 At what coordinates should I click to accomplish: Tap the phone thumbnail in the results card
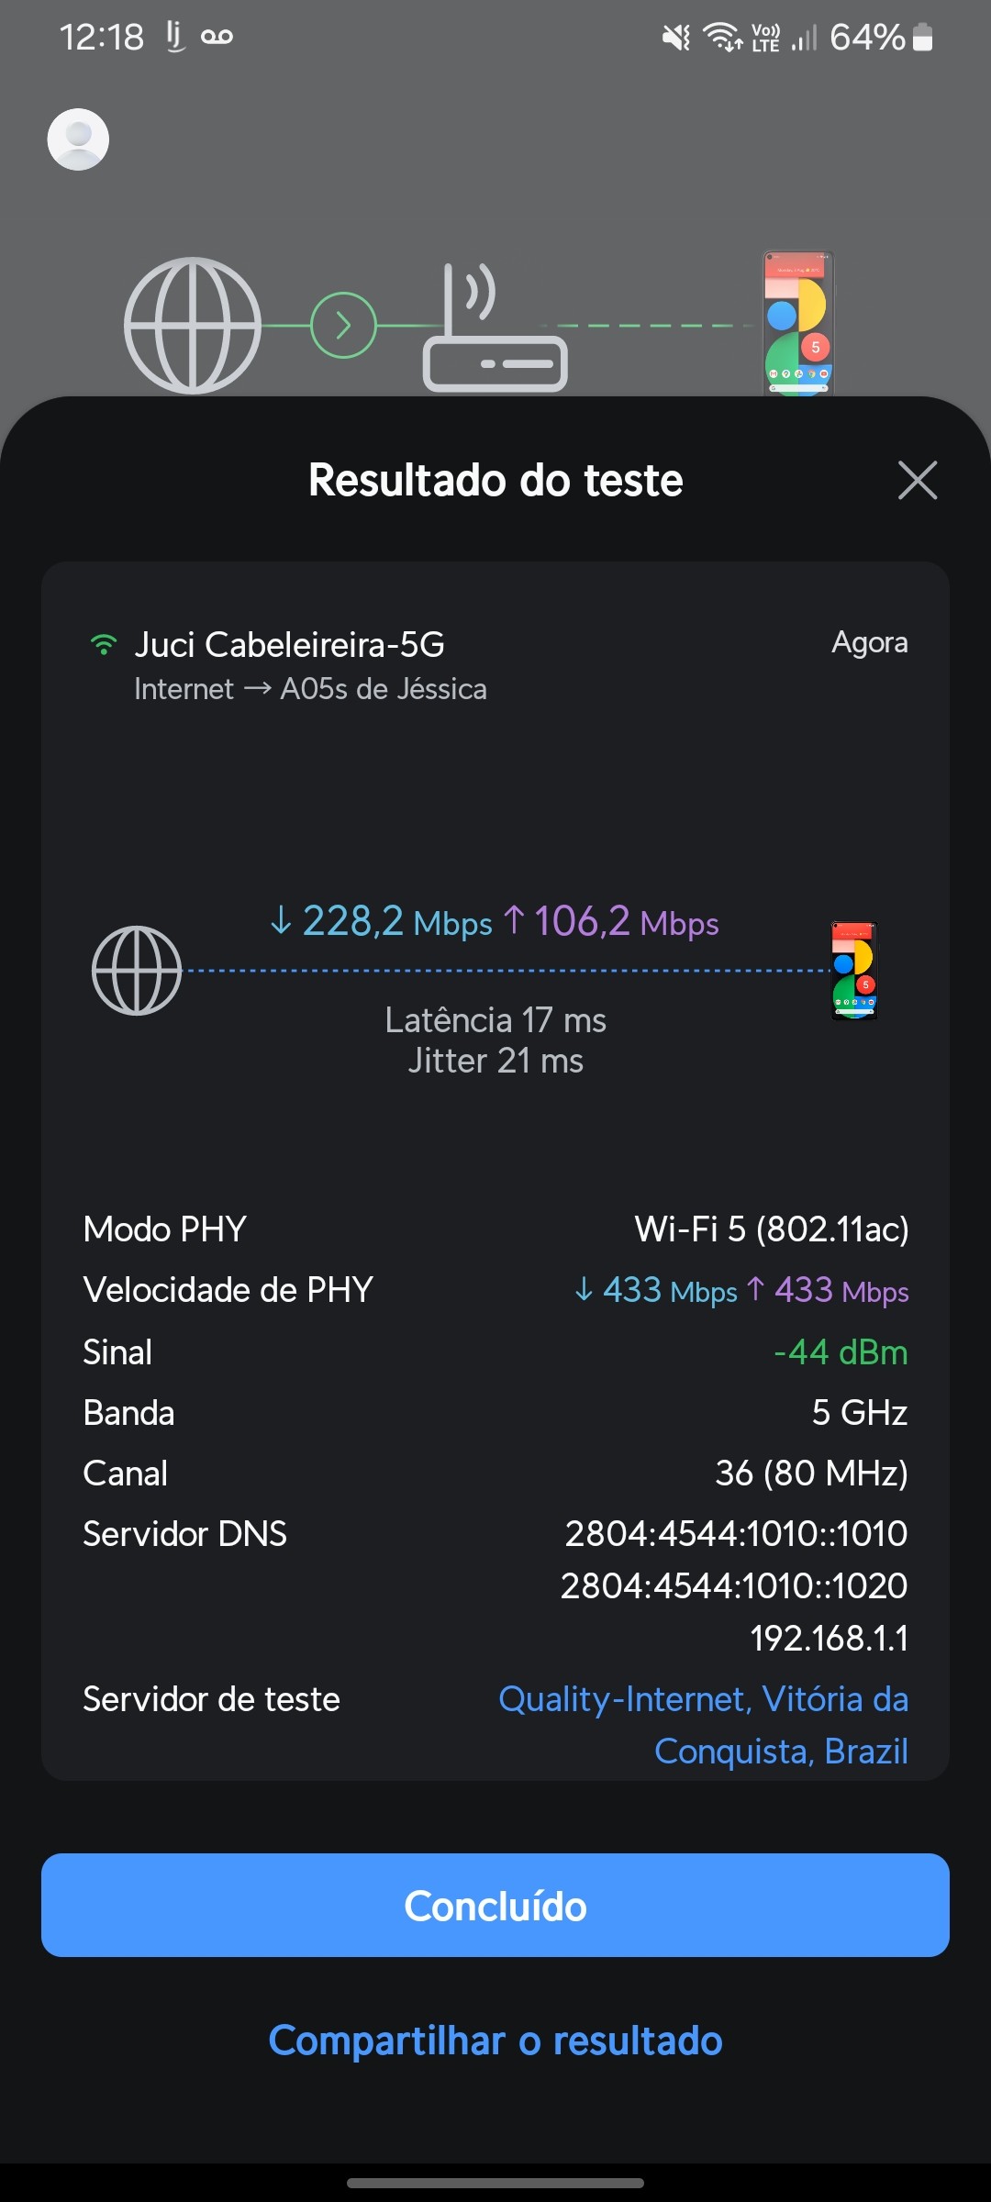click(853, 971)
